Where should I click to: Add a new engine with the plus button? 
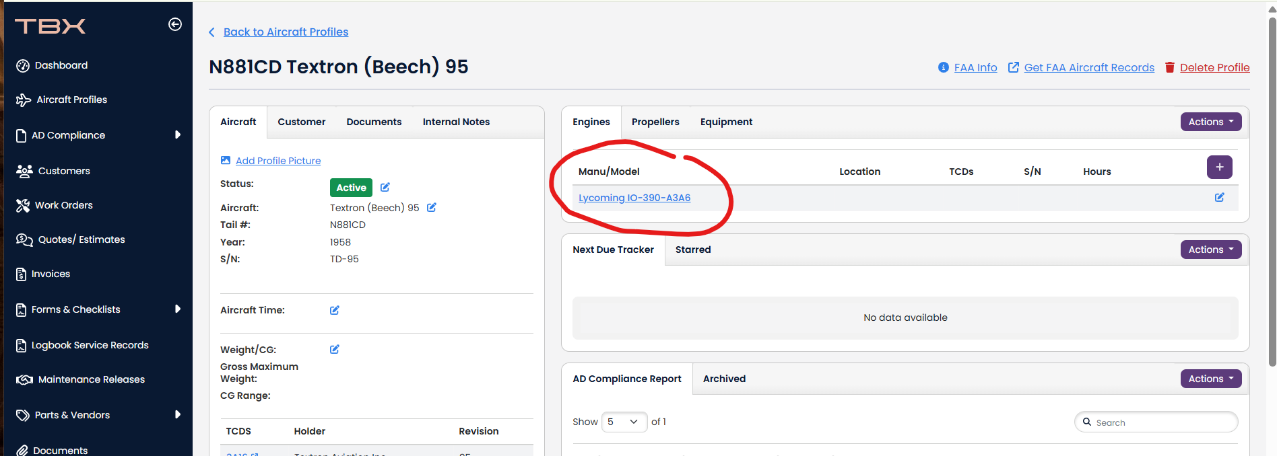[1220, 167]
